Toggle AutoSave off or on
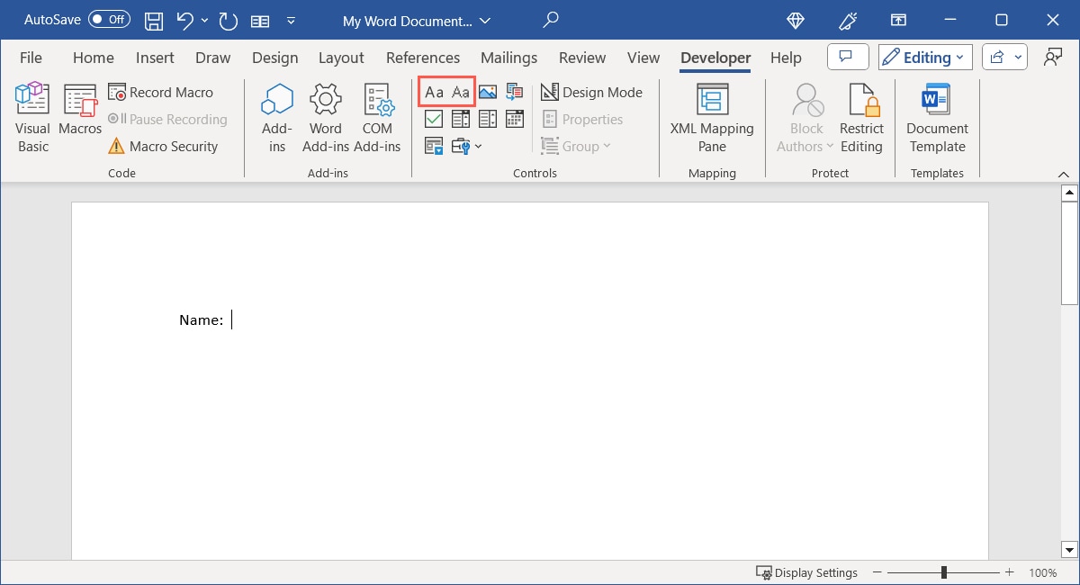 (x=108, y=19)
